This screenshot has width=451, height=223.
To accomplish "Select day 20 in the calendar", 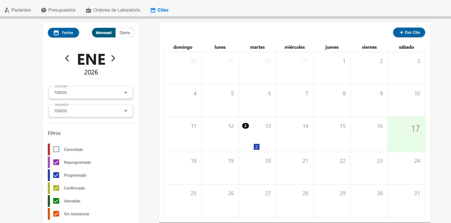I will pos(257,168).
